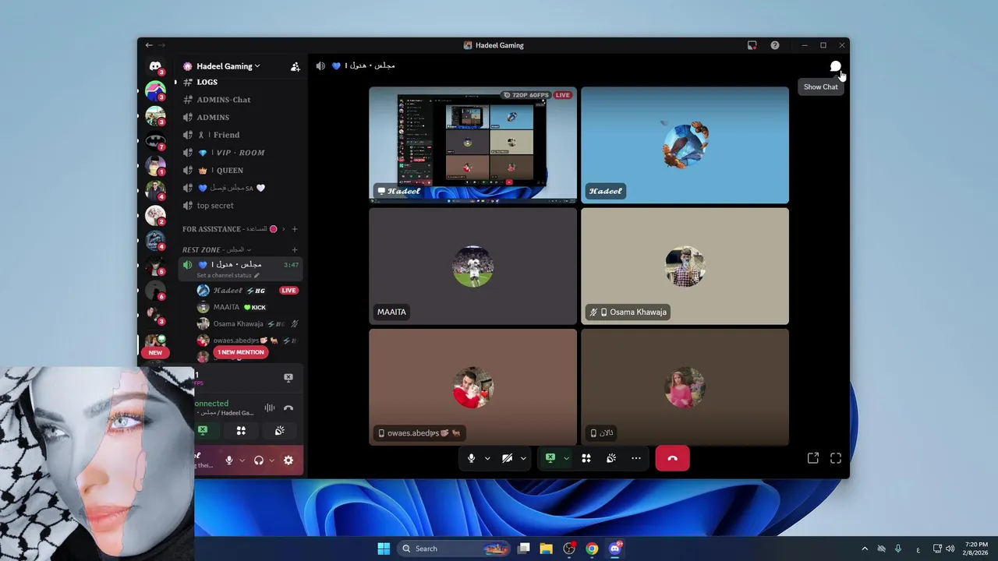Open the soundboard icon in call bar

coord(611,458)
